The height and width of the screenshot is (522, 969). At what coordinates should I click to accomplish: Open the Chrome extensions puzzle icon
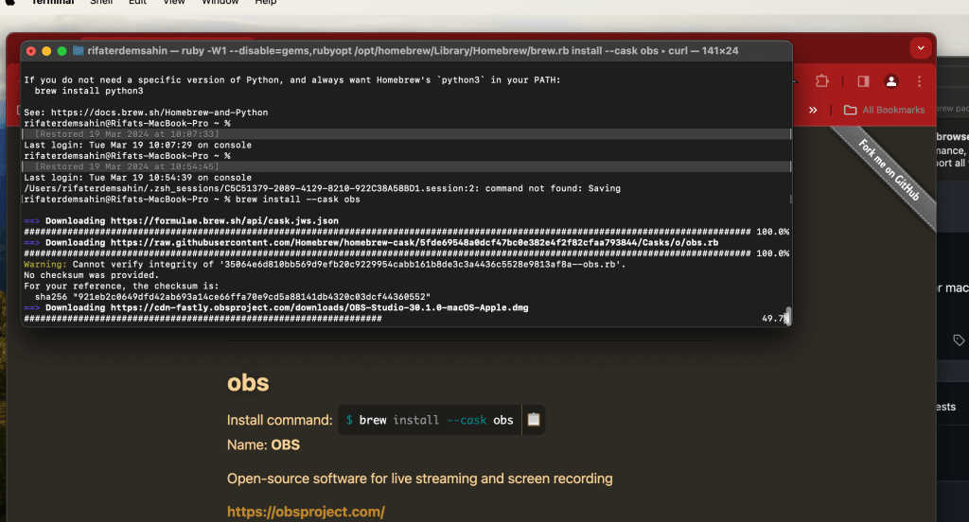click(x=821, y=81)
